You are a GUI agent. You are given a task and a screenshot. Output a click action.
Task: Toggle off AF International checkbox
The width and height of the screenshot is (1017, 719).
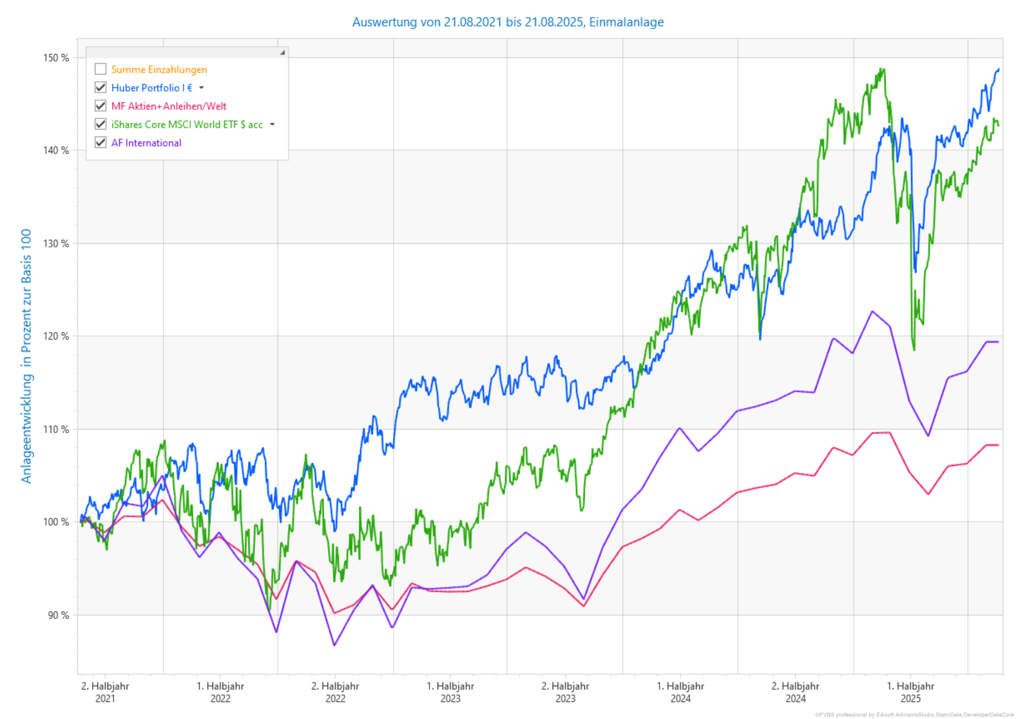click(x=101, y=142)
